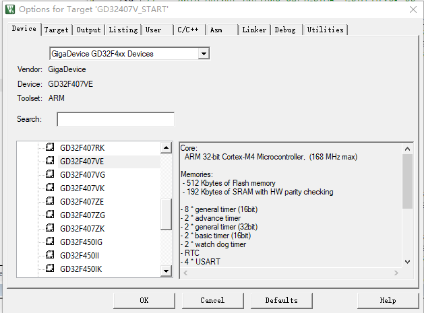The width and height of the screenshot is (424, 313).
Task: Open the Output tab
Action: 88,30
